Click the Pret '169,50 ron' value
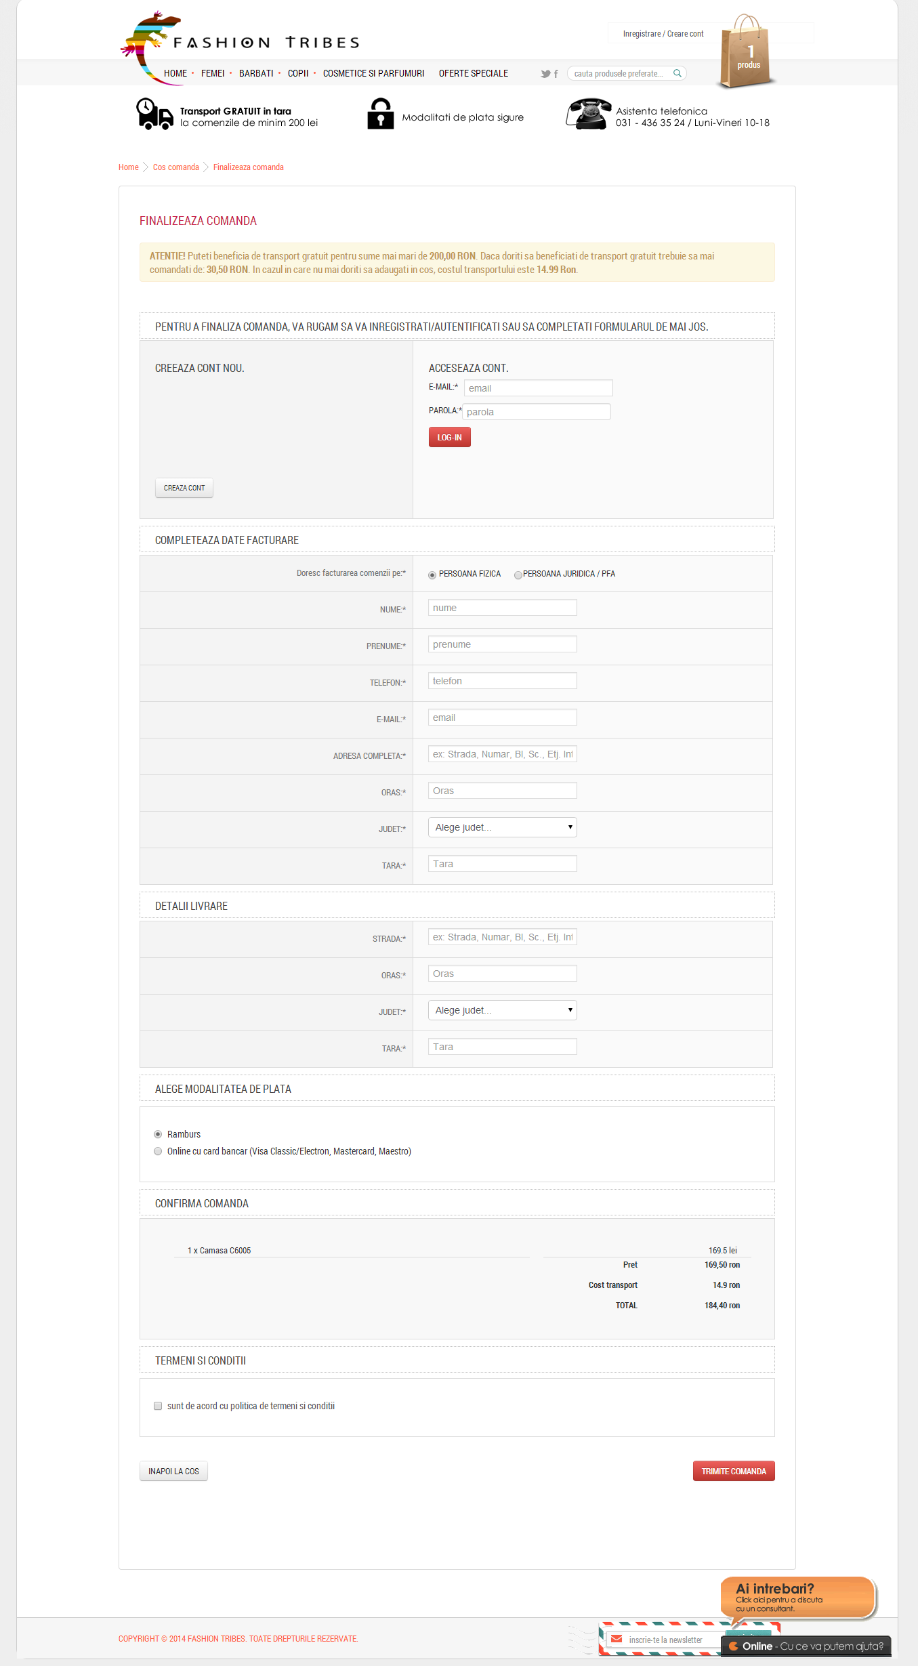918x1666 pixels. 722,1265
